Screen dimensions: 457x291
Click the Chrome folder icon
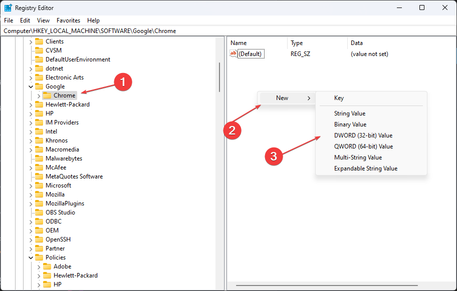[x=47, y=95]
